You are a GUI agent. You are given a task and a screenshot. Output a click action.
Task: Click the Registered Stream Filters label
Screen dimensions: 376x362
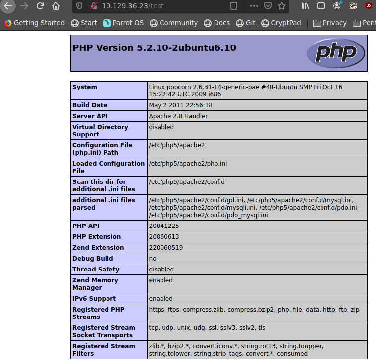pos(104,350)
